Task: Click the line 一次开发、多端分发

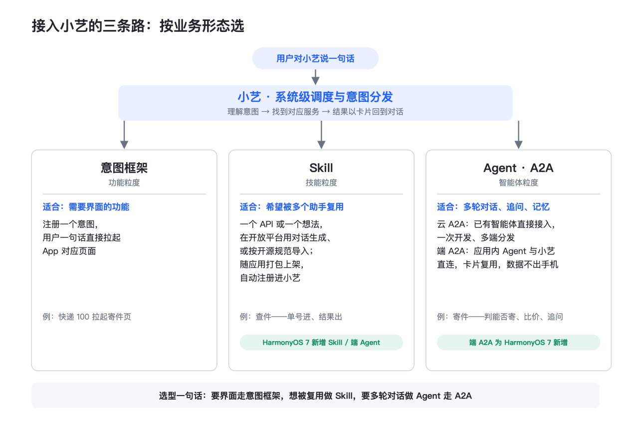Action: click(476, 237)
